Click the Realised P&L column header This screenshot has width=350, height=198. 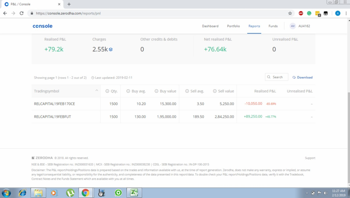pyautogui.click(x=265, y=91)
